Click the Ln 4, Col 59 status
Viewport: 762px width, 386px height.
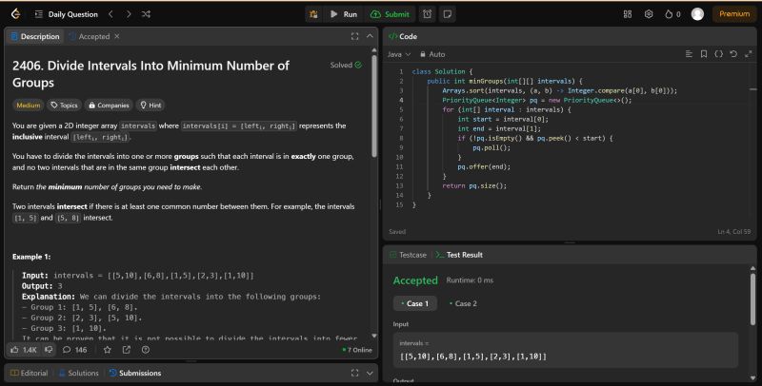click(733, 232)
